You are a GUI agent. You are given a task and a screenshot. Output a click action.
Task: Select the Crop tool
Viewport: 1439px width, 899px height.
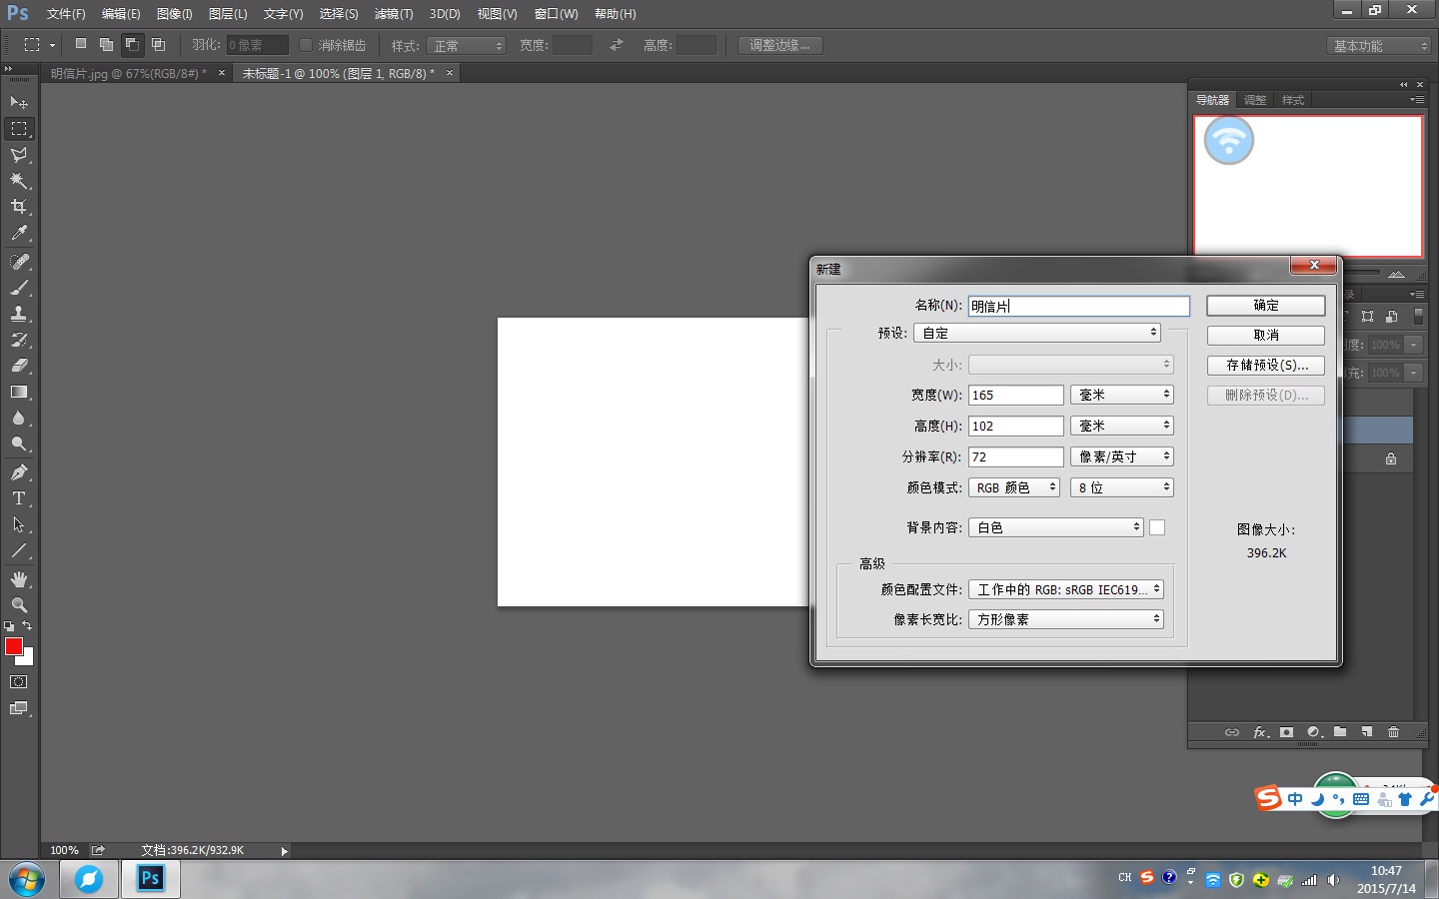[19, 207]
